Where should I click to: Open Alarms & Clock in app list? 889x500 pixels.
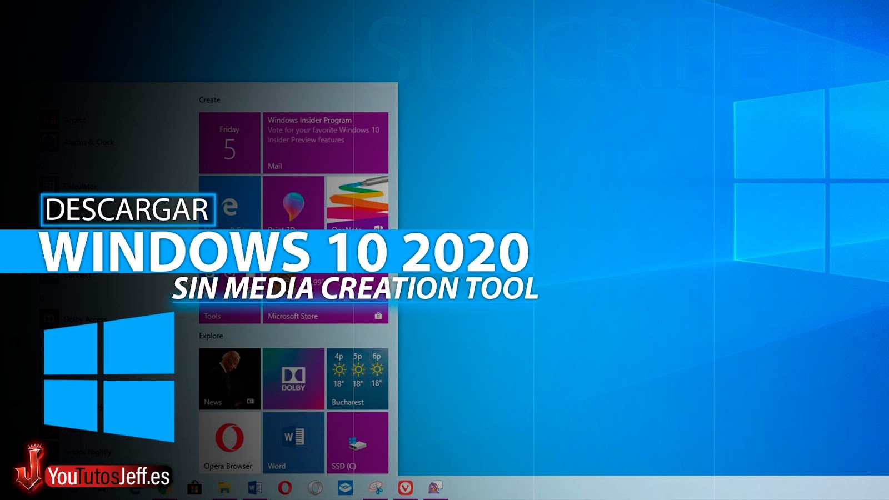click(78, 142)
